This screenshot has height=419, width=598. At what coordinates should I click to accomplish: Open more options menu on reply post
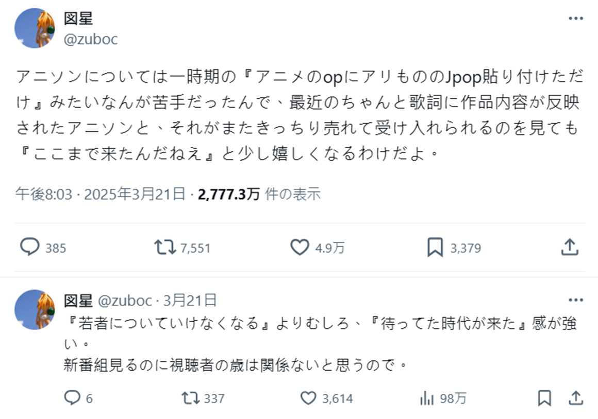pos(575,300)
